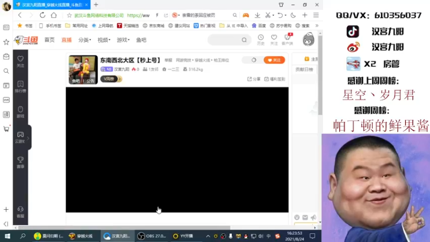Image resolution: width=430 pixels, height=242 pixels.
Task: Click the streamer's room thumbnail image
Action: 83,70
